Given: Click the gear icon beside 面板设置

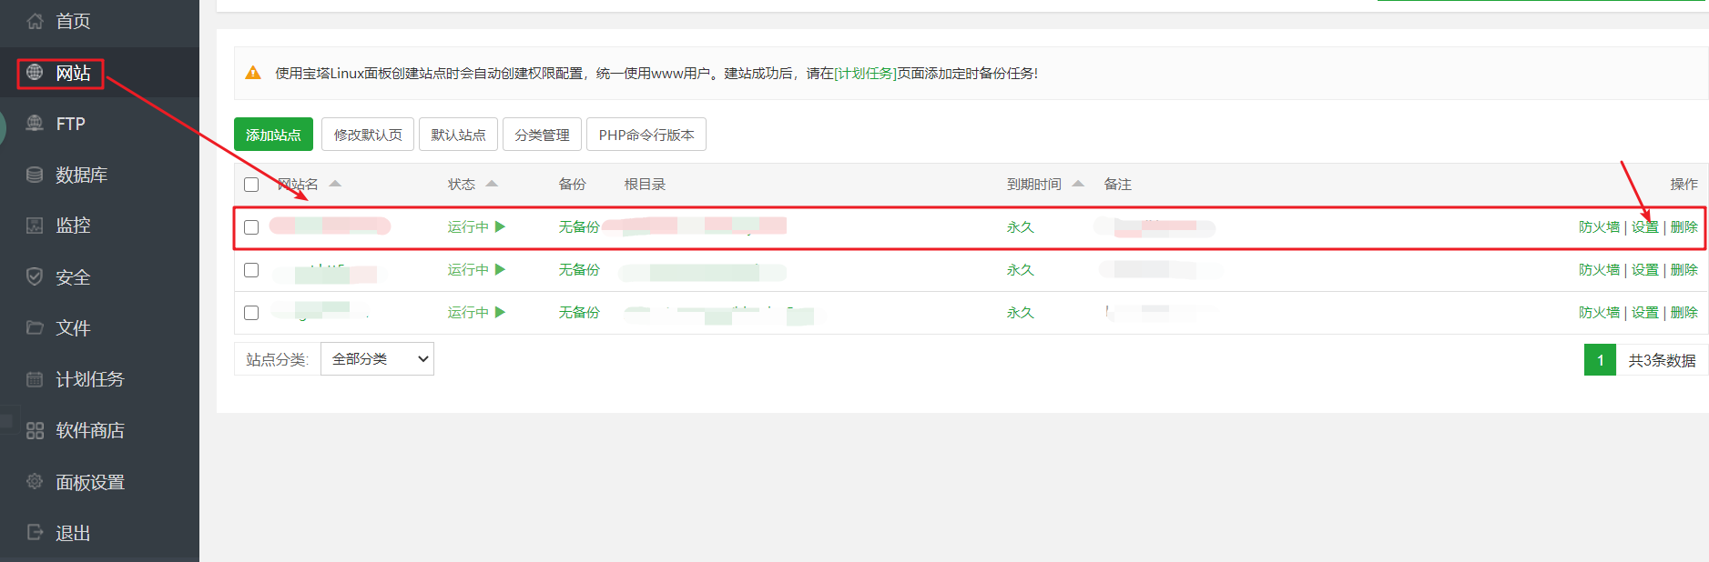Looking at the screenshot, I should (x=35, y=481).
